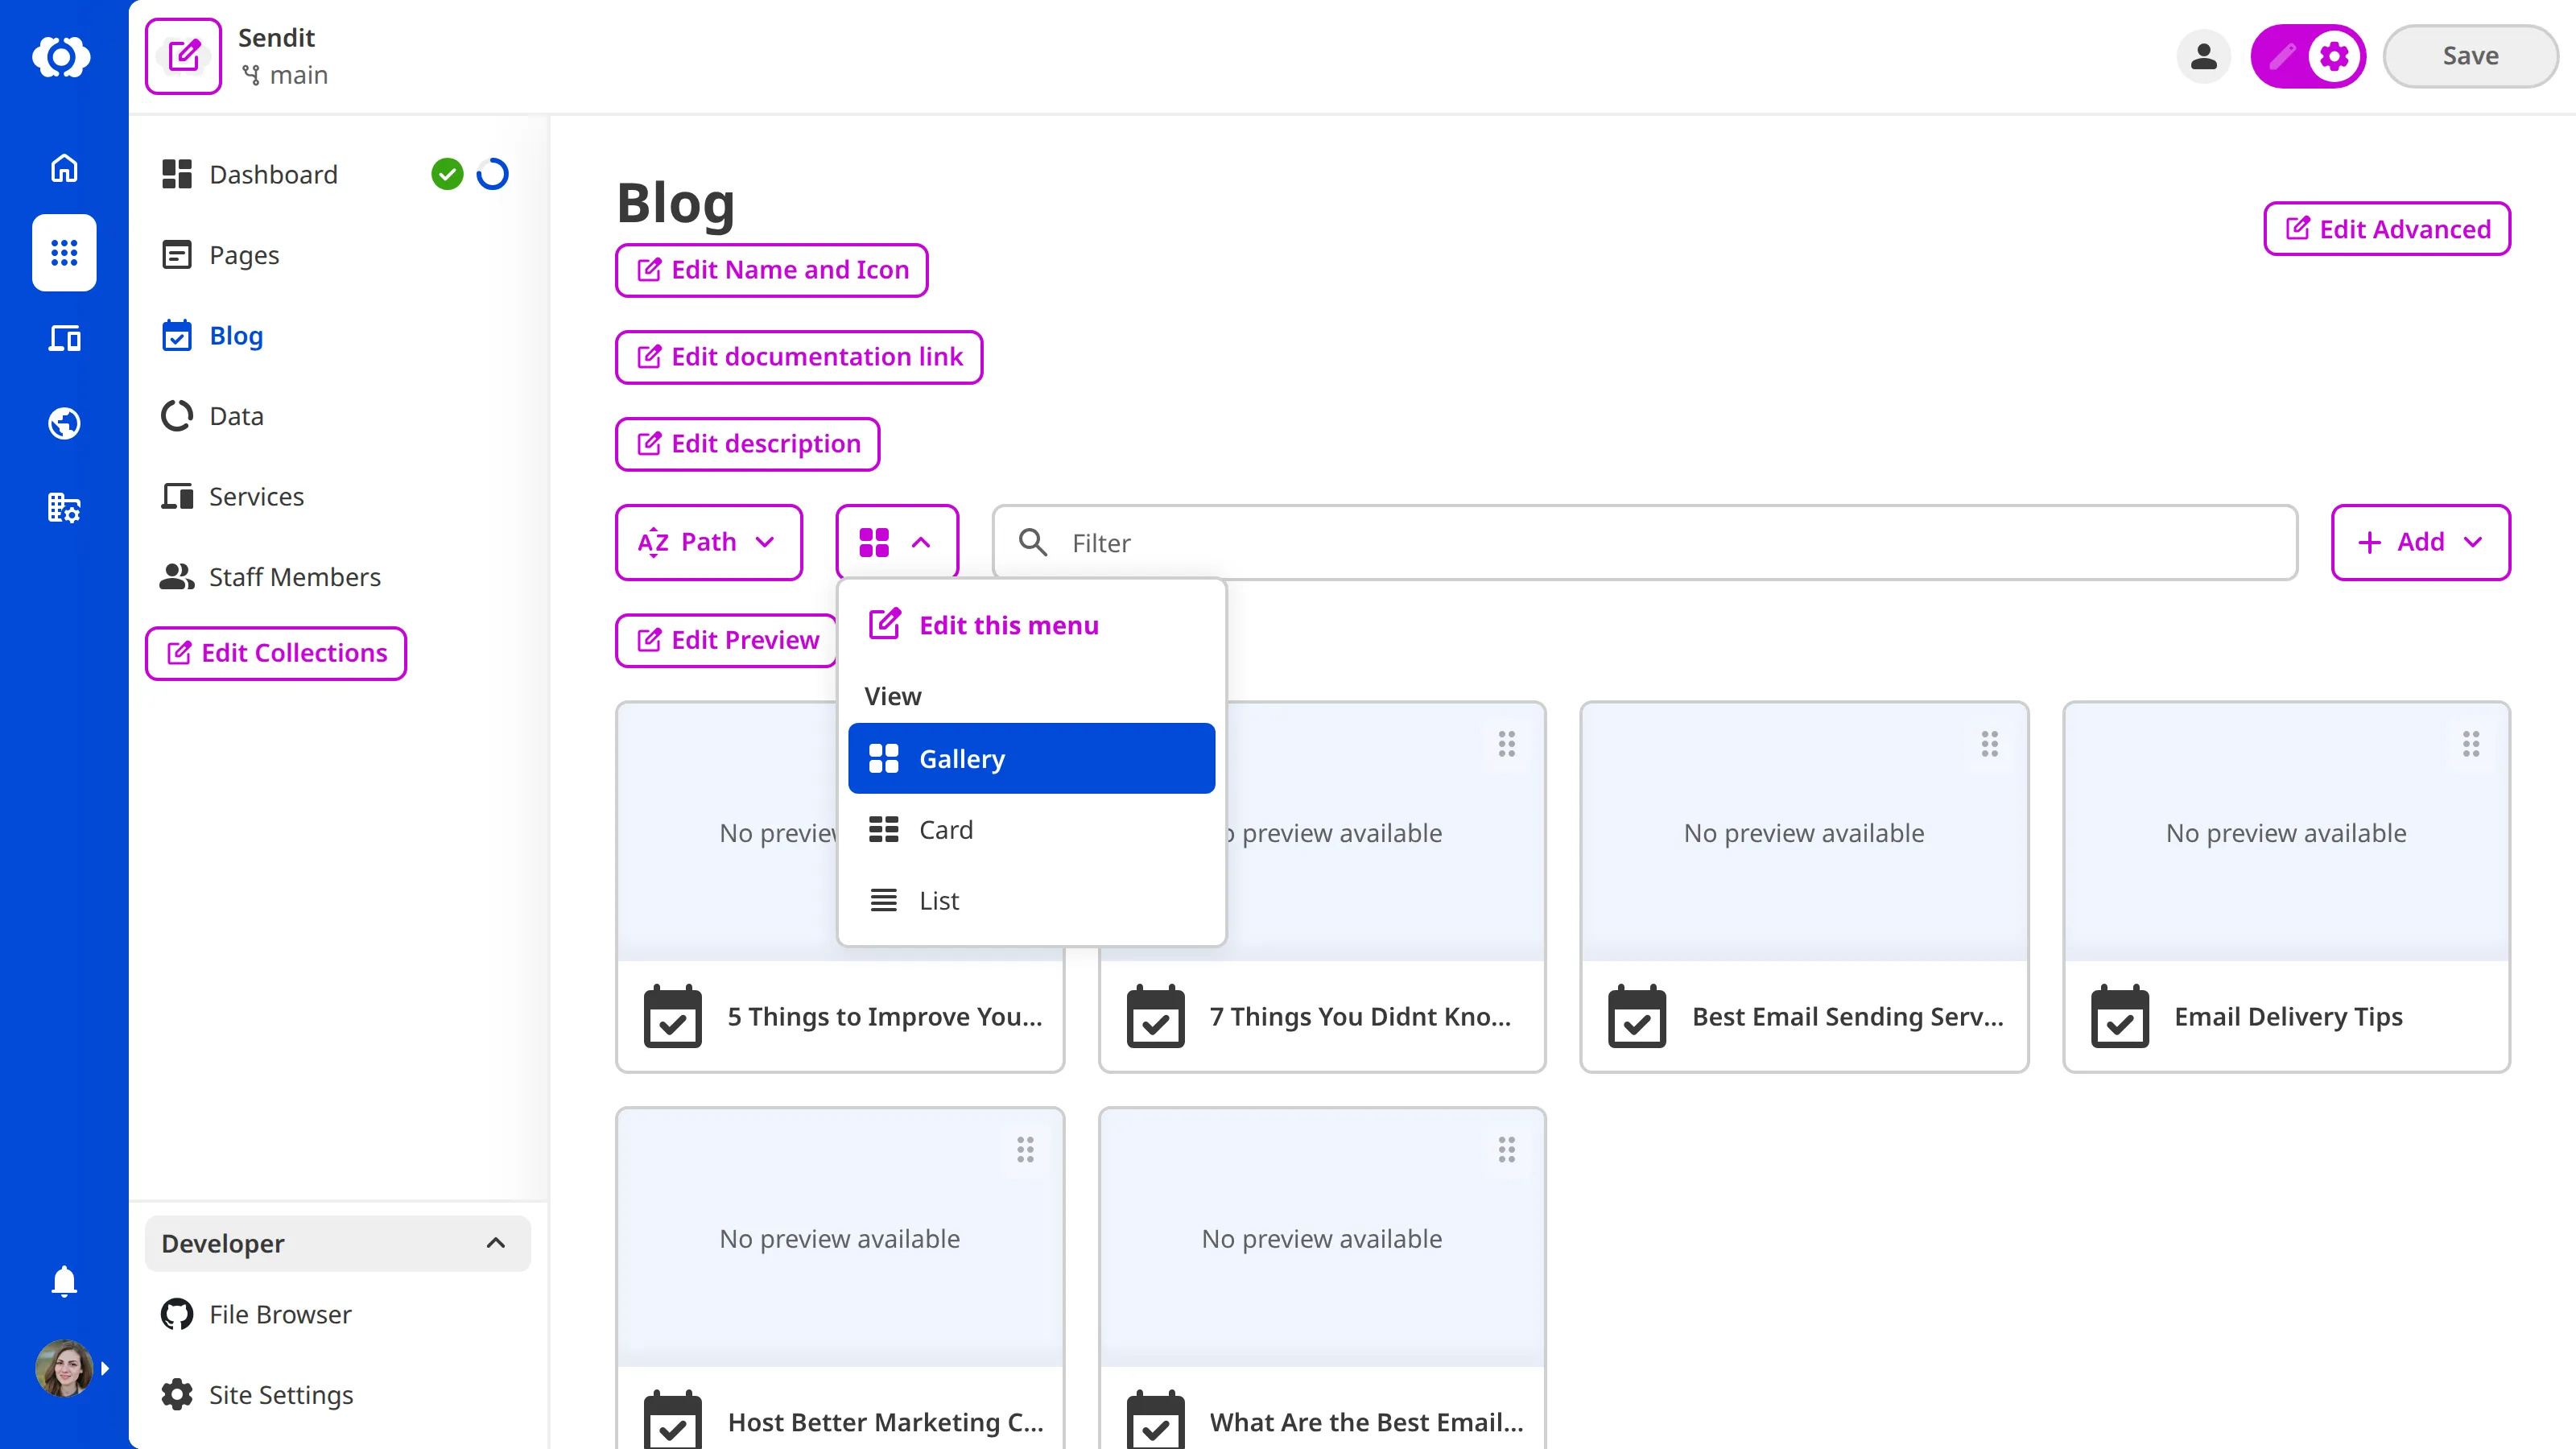Click the Site Settings gear icon

point(176,1394)
